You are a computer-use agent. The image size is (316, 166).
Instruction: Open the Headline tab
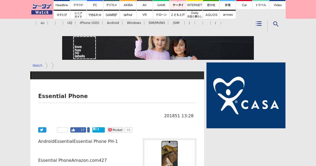click(x=62, y=5)
